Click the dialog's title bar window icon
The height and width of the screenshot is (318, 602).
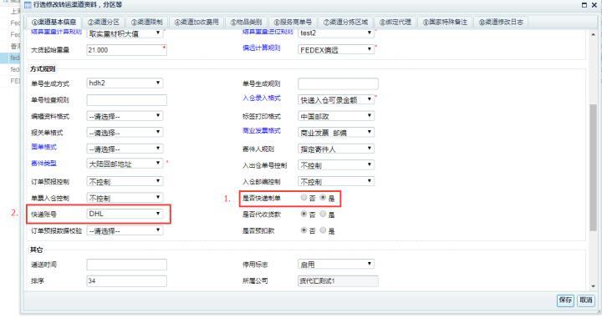pyautogui.click(x=28, y=5)
